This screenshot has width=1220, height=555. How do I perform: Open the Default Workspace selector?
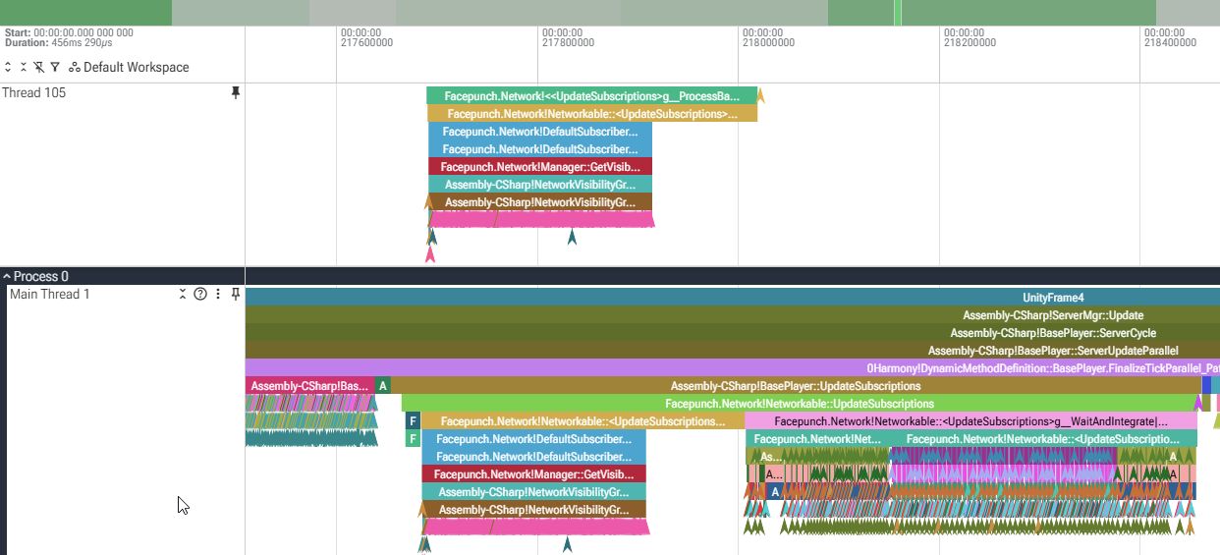129,67
